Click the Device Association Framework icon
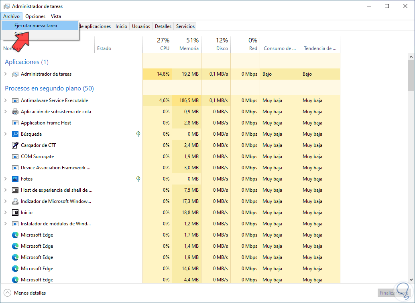The image size is (415, 303). (15, 168)
